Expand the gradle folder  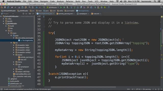[x=4, y=21]
